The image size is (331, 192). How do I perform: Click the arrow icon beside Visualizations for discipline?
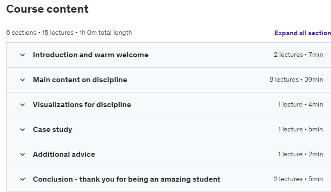(23, 105)
